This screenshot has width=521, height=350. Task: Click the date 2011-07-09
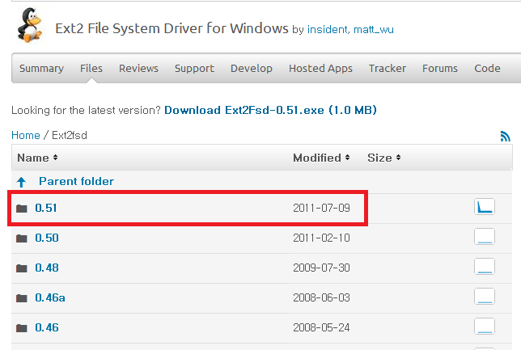pyautogui.click(x=321, y=209)
